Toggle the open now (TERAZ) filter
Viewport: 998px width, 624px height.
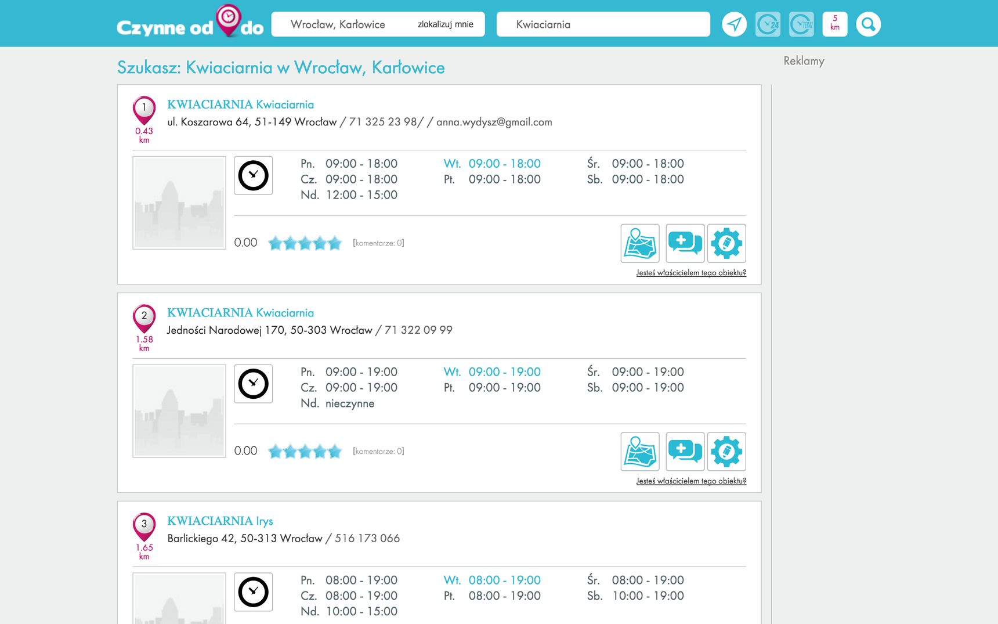(801, 24)
